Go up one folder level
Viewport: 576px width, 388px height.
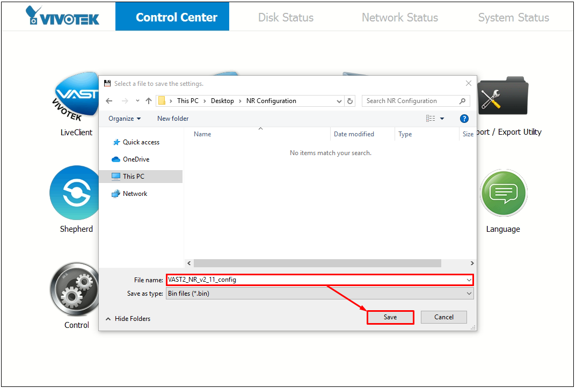[148, 101]
